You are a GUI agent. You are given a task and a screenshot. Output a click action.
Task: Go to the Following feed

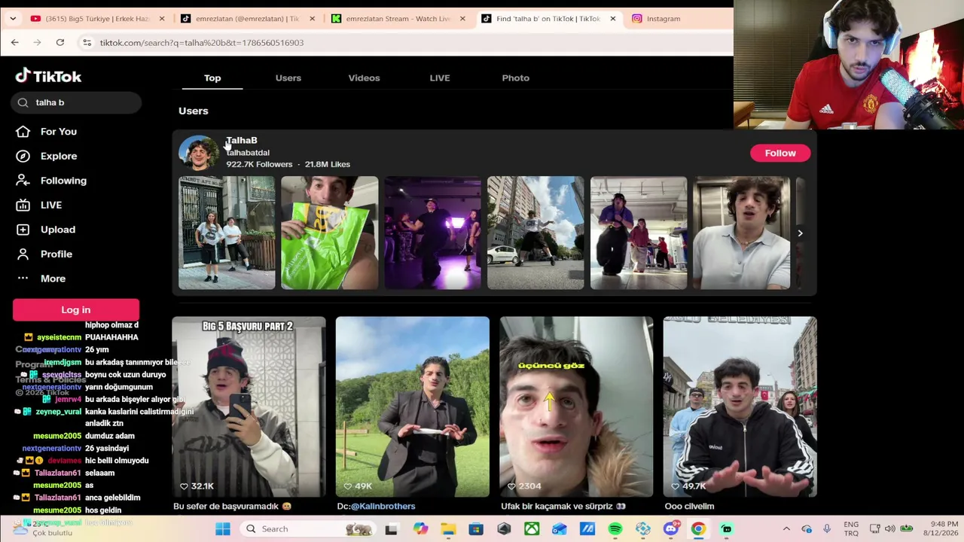click(51, 181)
